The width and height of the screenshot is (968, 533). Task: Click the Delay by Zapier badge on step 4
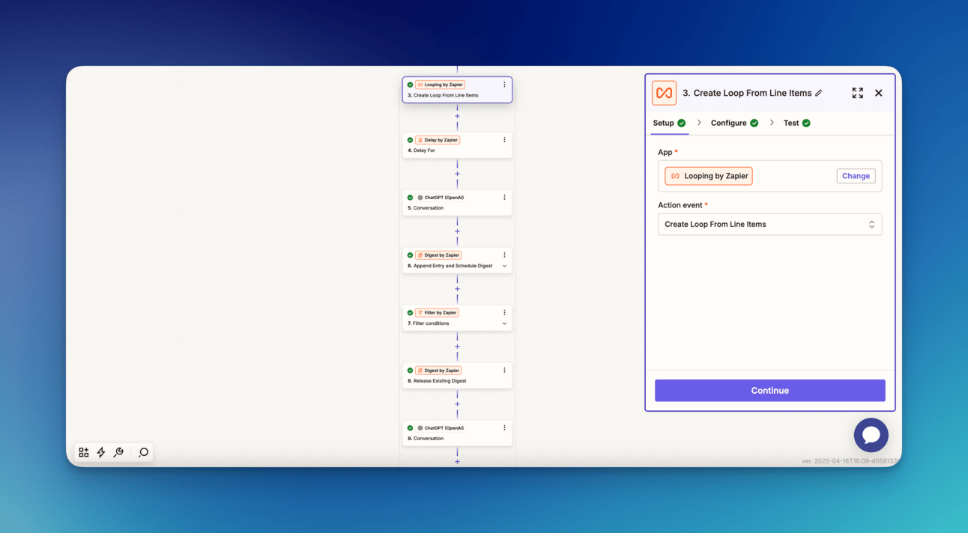click(438, 140)
